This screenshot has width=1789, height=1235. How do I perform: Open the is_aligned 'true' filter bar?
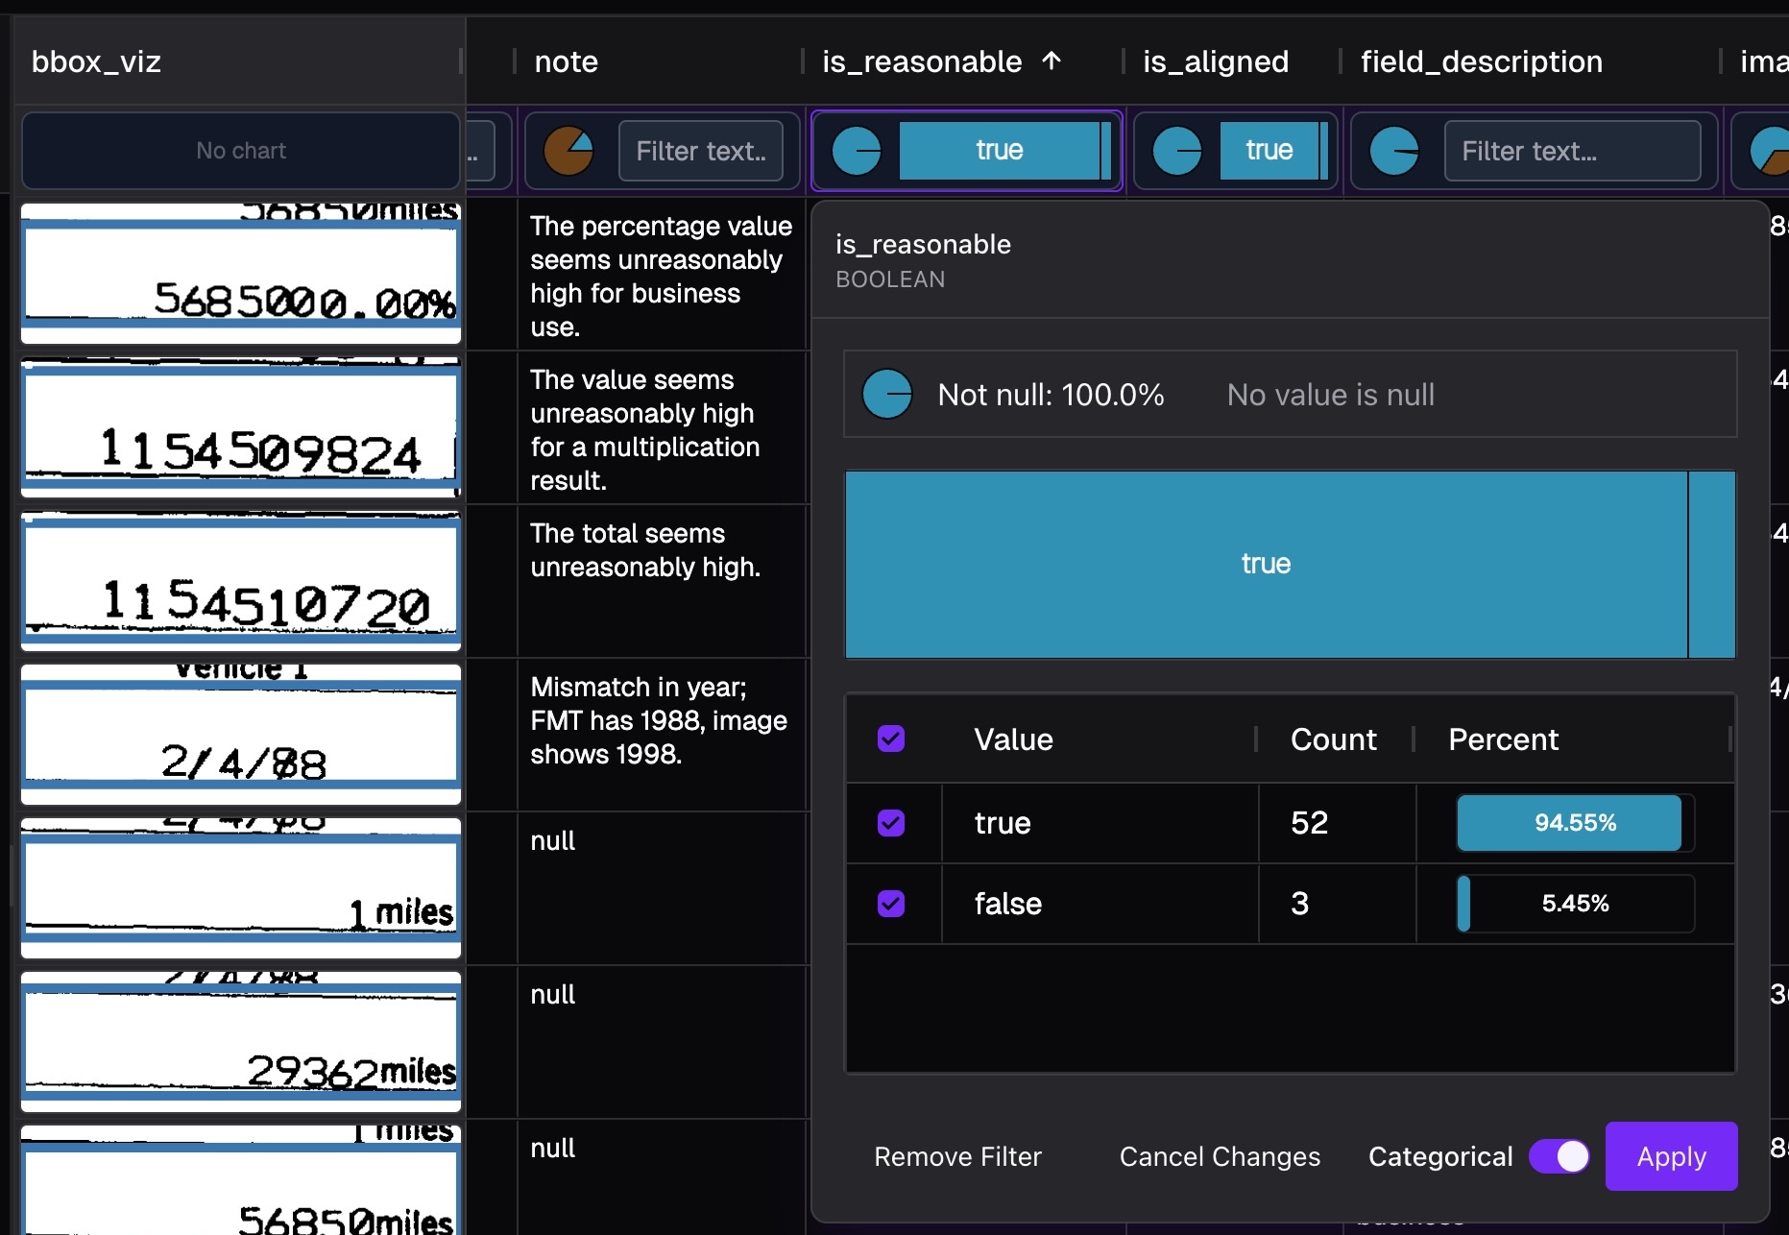(x=1269, y=151)
